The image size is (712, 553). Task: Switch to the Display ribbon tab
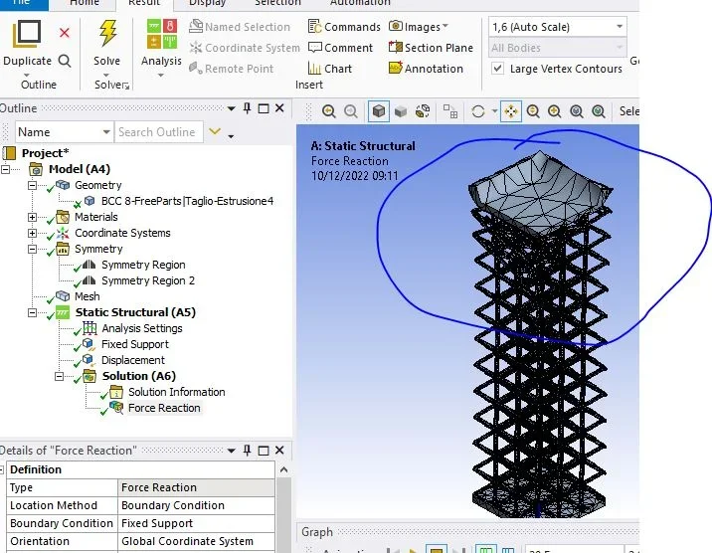pyautogui.click(x=207, y=4)
